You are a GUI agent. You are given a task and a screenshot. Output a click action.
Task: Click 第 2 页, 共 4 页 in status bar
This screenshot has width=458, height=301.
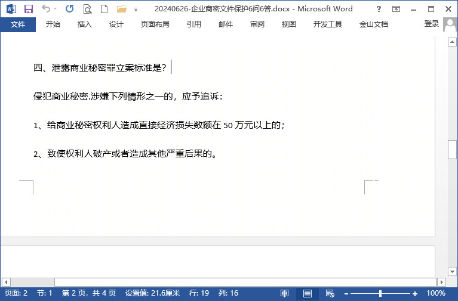pos(89,293)
